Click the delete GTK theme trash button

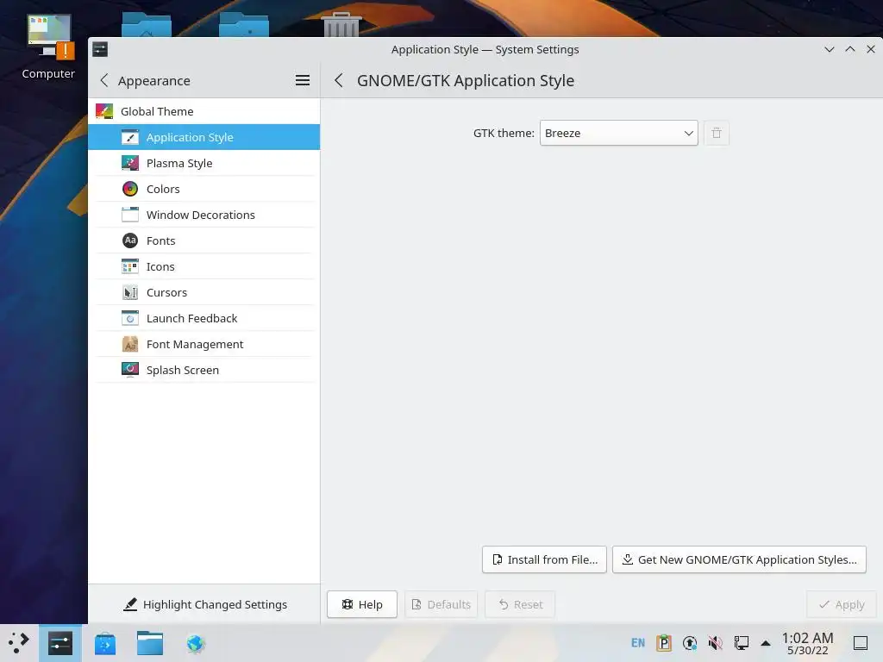click(717, 134)
